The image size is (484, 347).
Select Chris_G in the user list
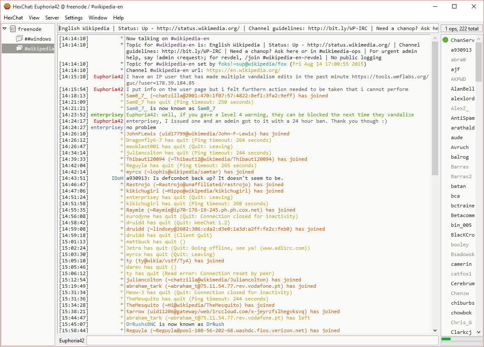(x=461, y=322)
